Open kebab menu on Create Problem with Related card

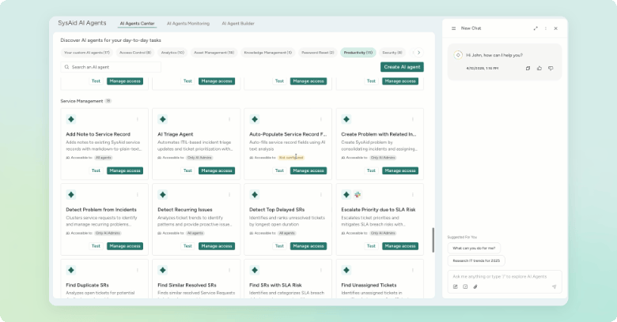(412, 119)
